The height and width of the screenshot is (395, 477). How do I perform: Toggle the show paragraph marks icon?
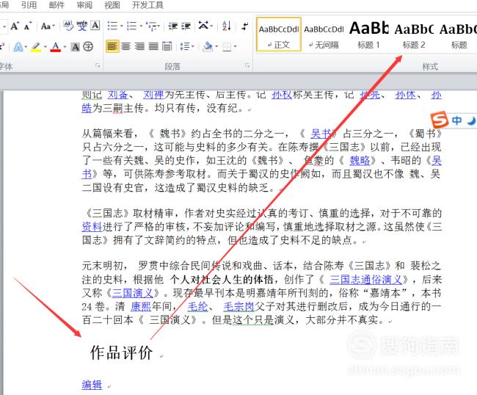[x=245, y=26]
